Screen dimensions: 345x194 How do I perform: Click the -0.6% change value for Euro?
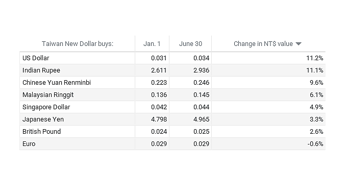tap(315, 144)
